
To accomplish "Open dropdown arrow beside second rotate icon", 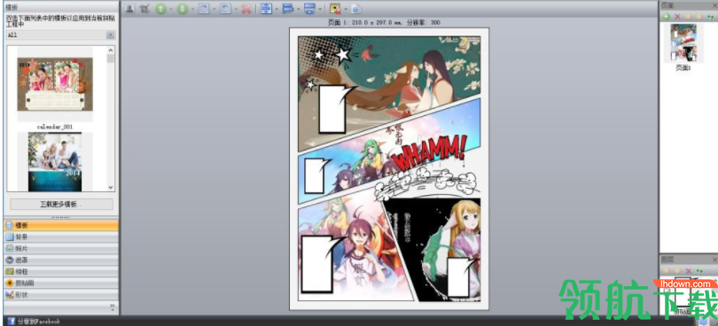I will coord(235,9).
